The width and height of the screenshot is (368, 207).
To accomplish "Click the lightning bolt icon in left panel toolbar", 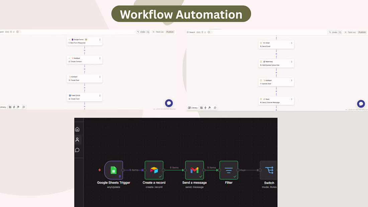I will tap(14, 107).
